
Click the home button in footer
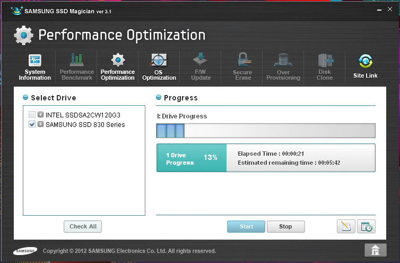[x=375, y=250]
